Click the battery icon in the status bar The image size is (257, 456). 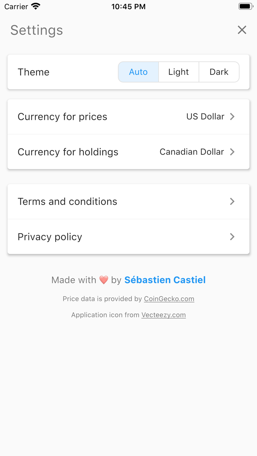point(245,6)
